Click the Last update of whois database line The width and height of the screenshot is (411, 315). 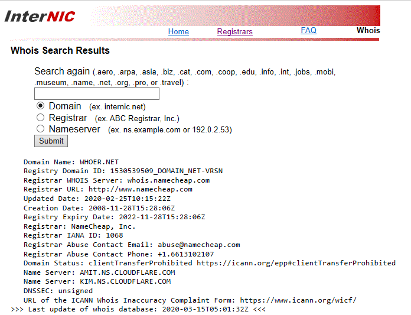[138, 309]
